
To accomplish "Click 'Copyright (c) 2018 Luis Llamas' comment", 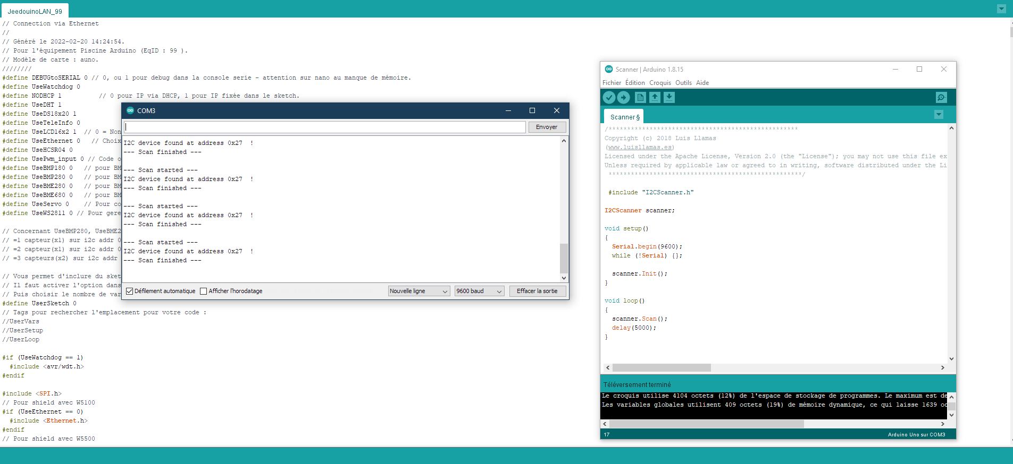I will [660, 138].
